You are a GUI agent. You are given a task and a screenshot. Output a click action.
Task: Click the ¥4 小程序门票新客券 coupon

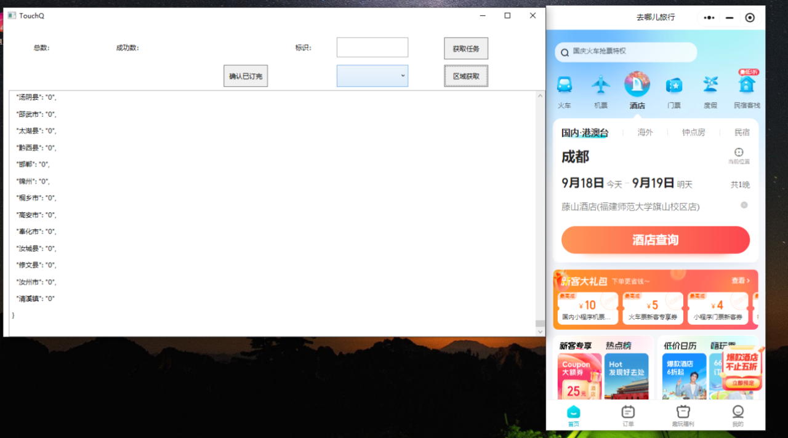(x=717, y=308)
